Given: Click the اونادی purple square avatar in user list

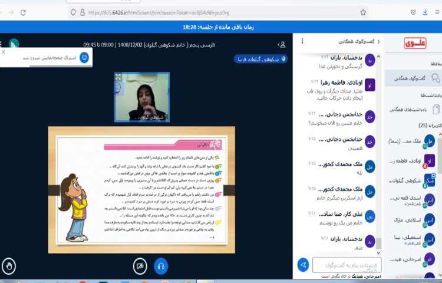Looking at the screenshot, I should click(x=430, y=161).
